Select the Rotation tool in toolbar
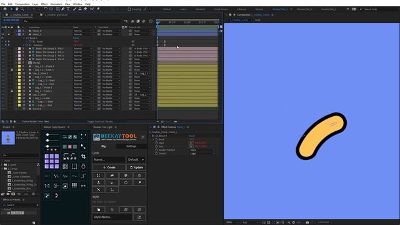 pos(46,9)
